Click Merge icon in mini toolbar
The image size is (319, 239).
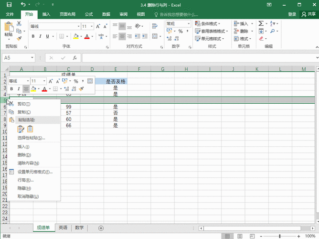click(x=90, y=81)
